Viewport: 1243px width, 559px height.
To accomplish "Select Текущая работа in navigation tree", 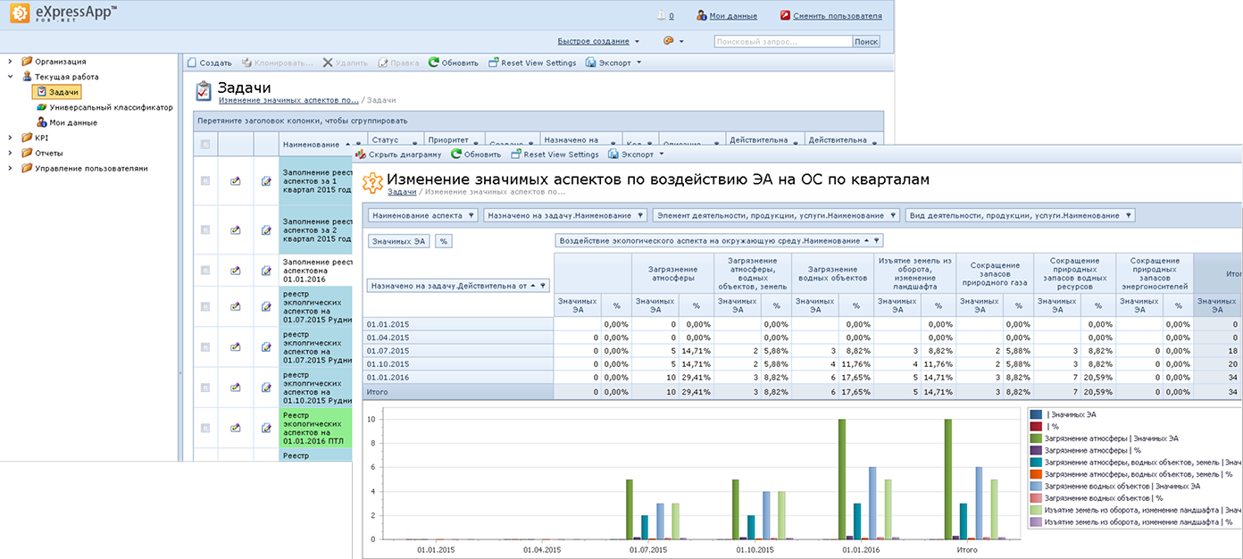I will click(60, 77).
